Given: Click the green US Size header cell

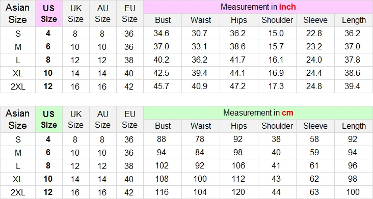Looking at the screenshot, I should 49,119.
